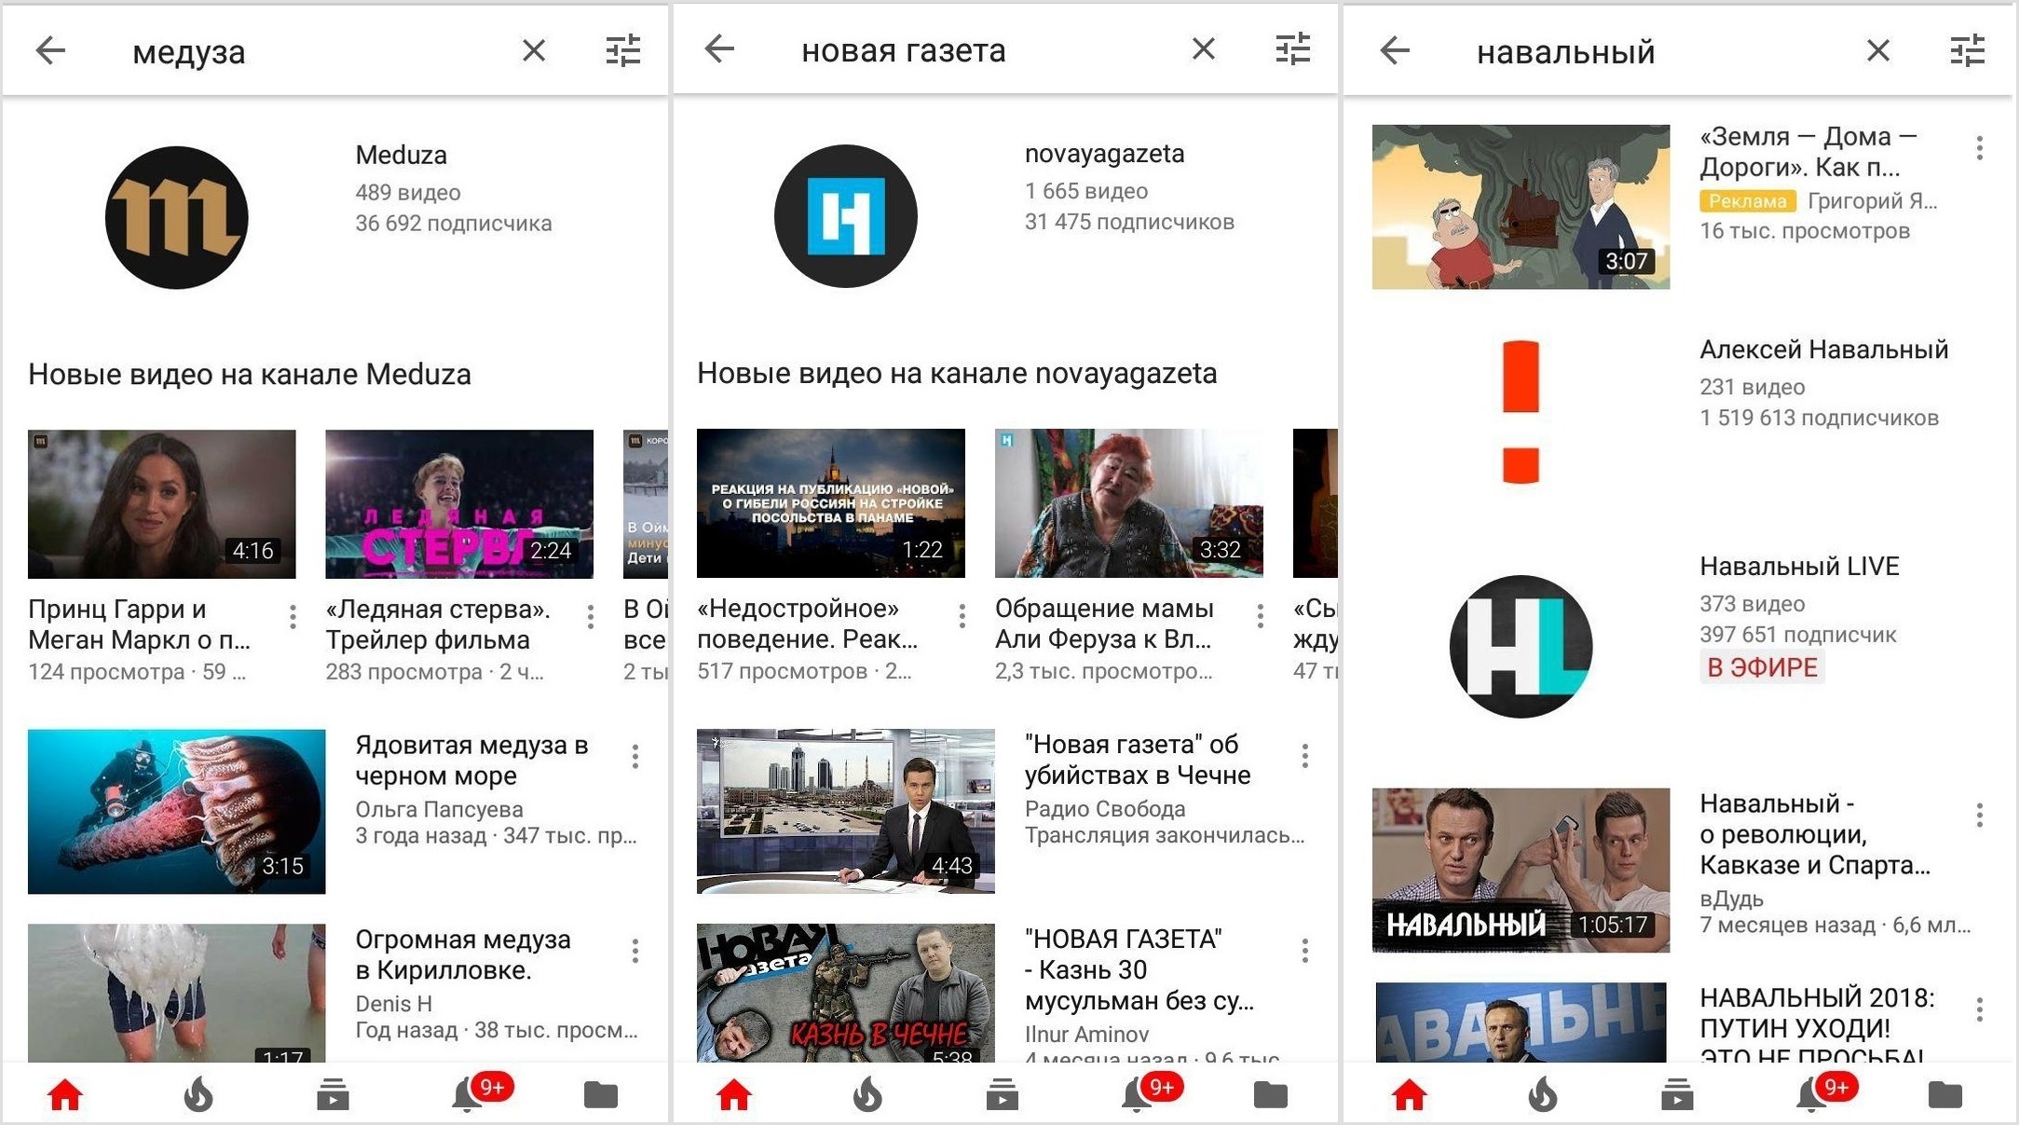Open Trending flame icon in middle screen
2019x1125 pixels.
pyautogui.click(x=867, y=1094)
